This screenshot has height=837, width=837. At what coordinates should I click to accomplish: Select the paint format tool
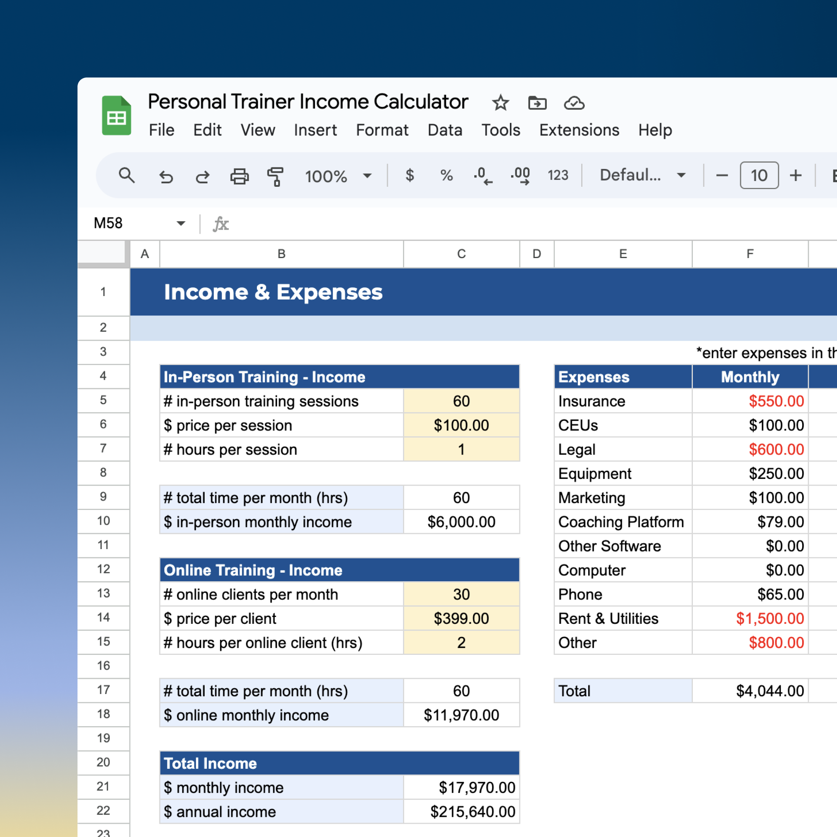[276, 176]
